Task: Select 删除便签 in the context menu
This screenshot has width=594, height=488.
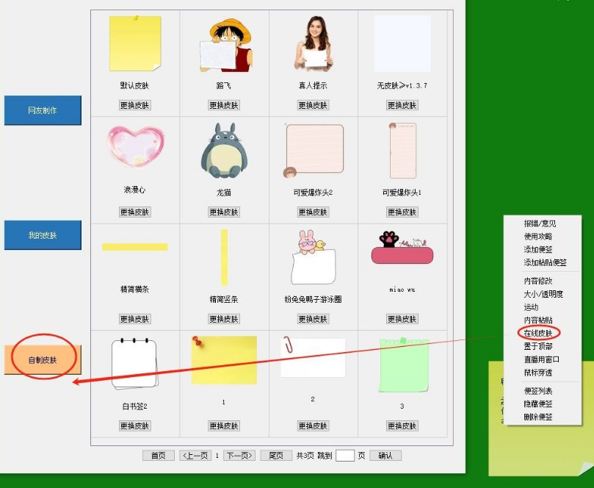Action: point(538,417)
